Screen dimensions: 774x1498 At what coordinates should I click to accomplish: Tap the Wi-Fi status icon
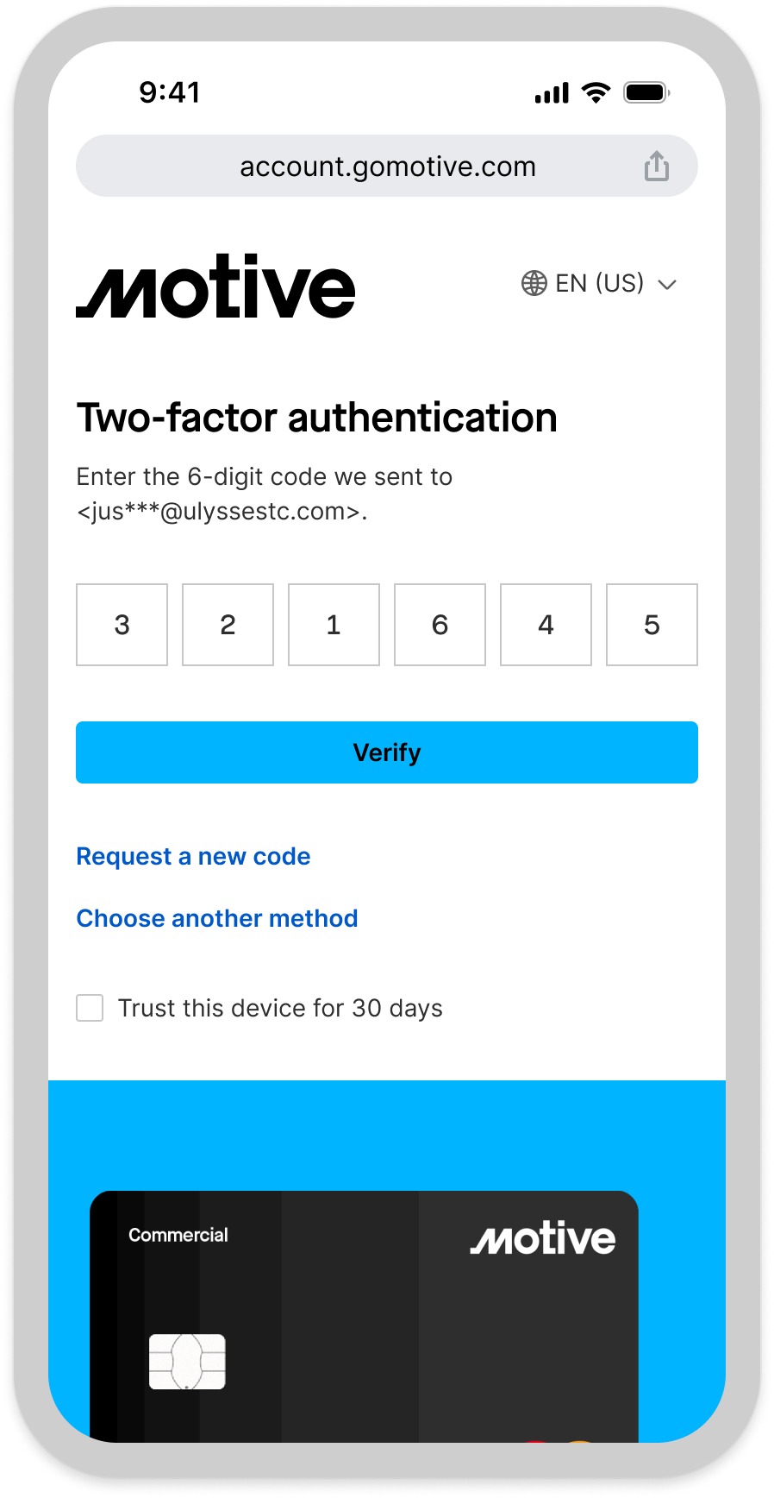(x=596, y=92)
